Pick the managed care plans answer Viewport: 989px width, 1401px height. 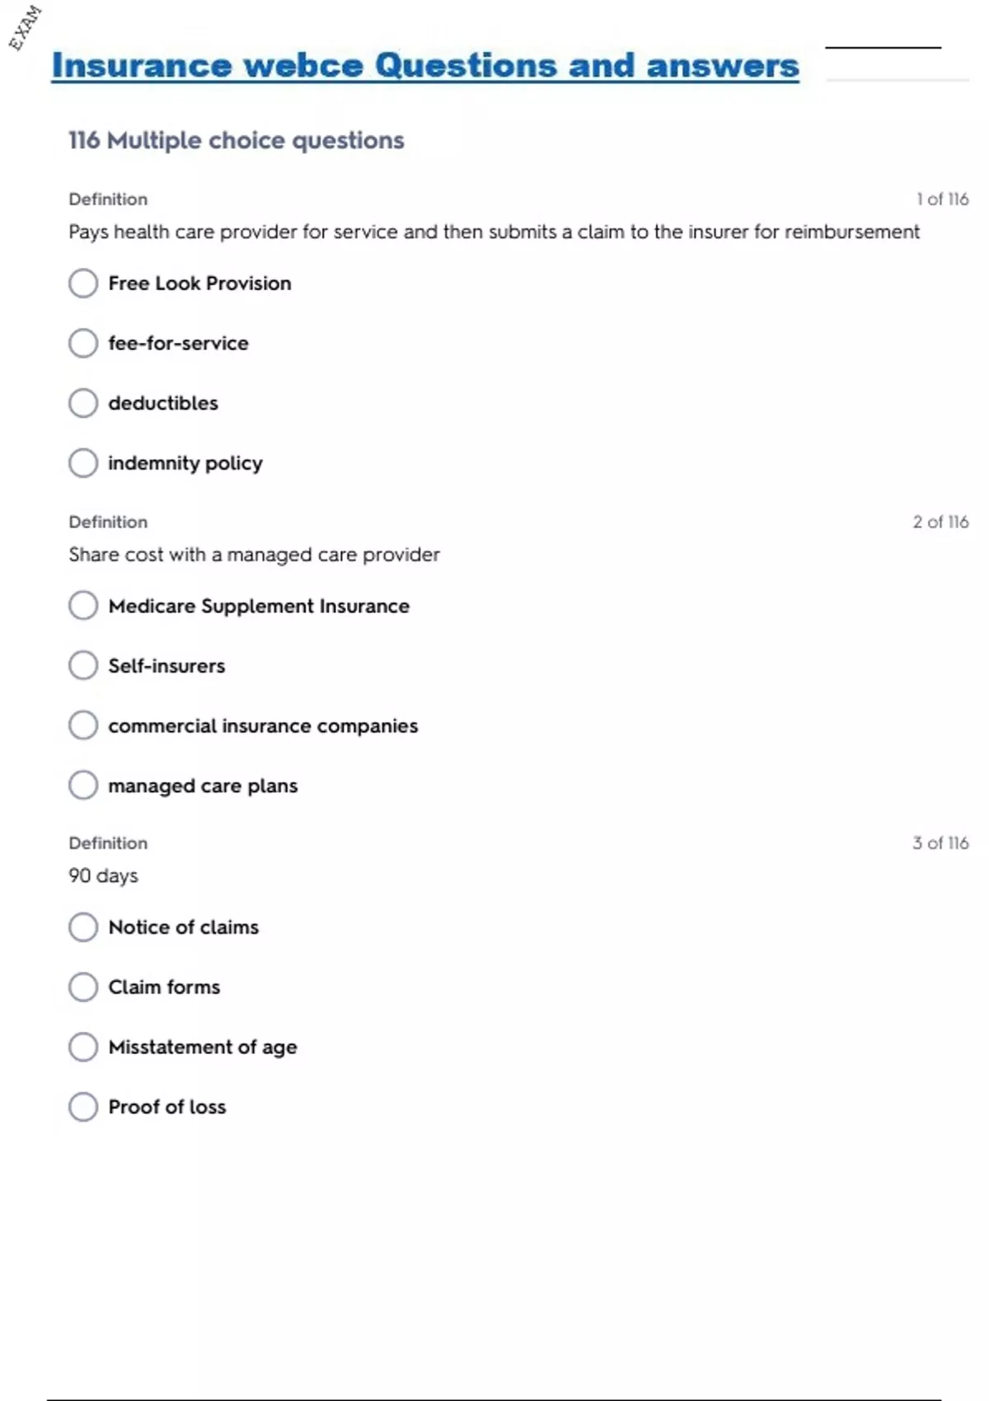coord(83,785)
